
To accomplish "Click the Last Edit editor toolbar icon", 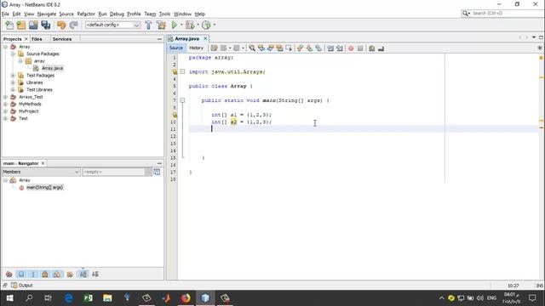I will click(x=214, y=48).
